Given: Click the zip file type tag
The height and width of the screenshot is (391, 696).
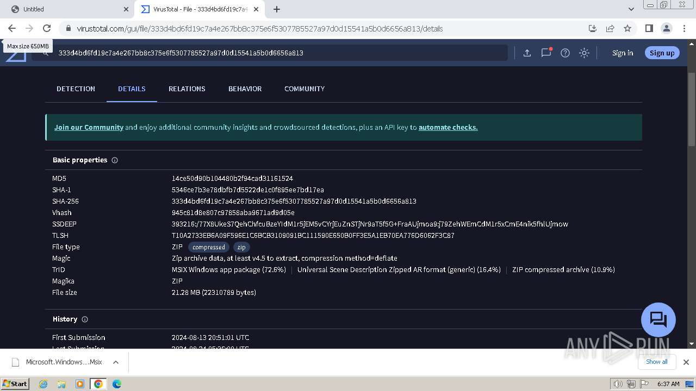Looking at the screenshot, I should point(241,247).
